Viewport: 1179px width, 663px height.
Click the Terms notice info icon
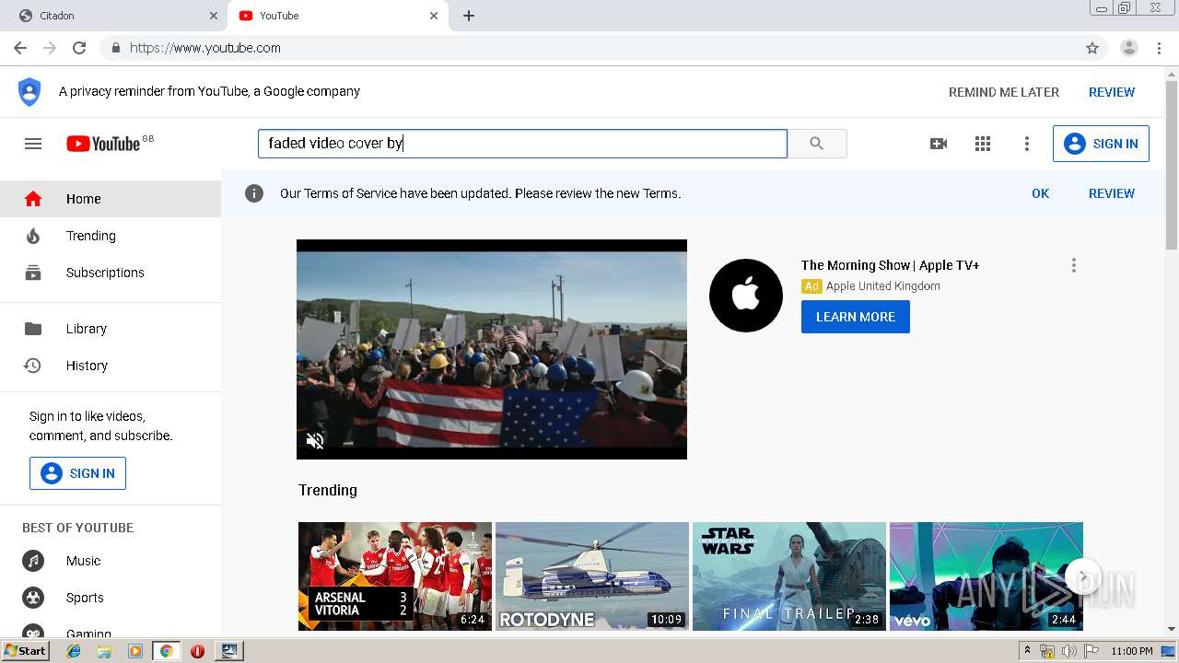[254, 193]
